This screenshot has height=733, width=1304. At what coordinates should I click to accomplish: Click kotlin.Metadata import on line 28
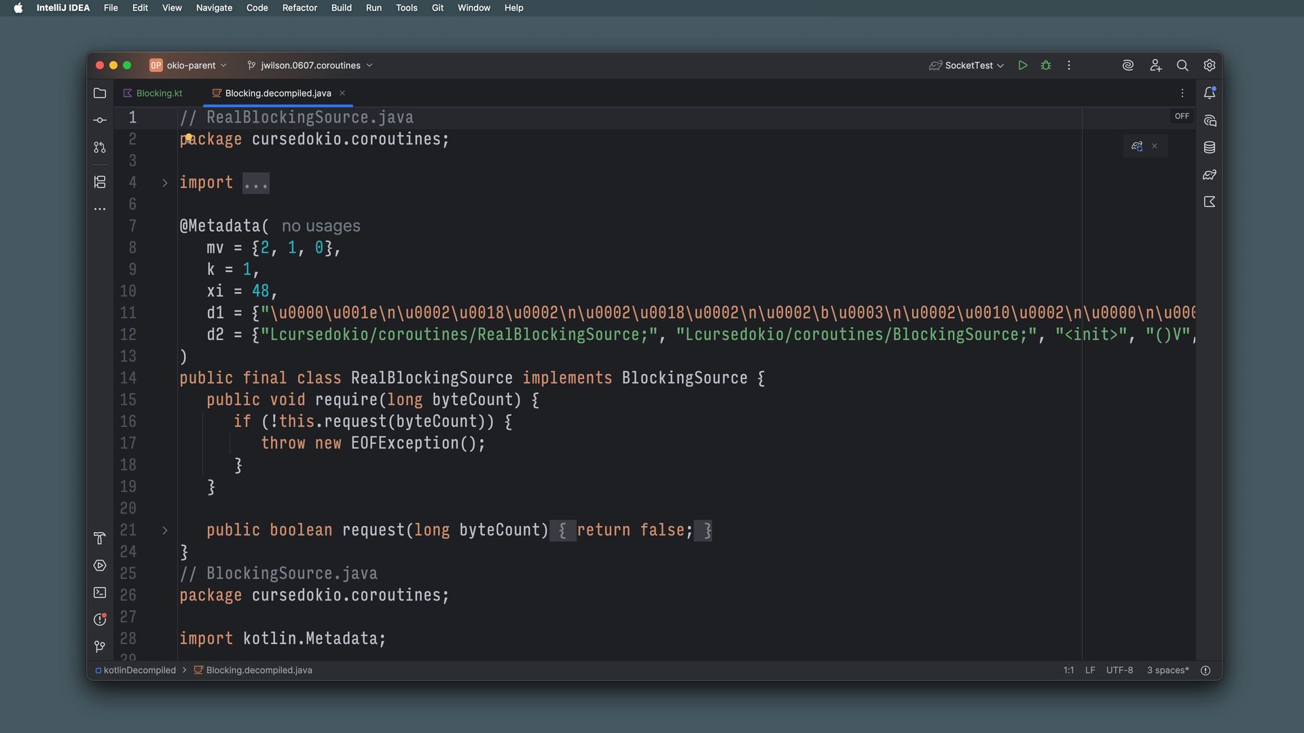[x=310, y=639]
